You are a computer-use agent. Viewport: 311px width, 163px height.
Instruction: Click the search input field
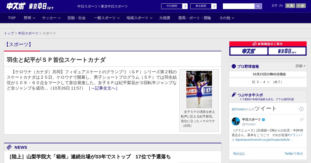click(239, 6)
